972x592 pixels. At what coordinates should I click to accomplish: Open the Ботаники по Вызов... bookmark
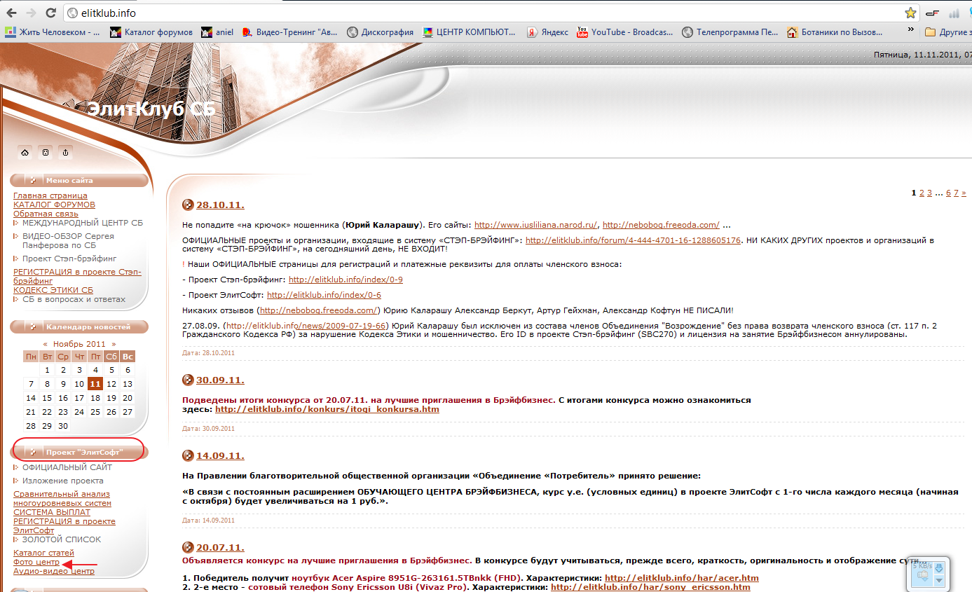[835, 32]
